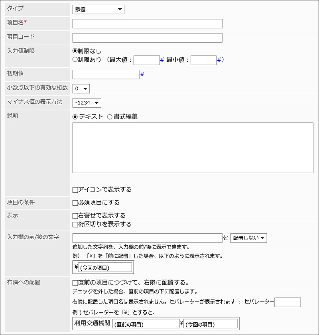The image size is (319, 335).
Task: Select the 制限なし radio button
Action: tap(75, 51)
